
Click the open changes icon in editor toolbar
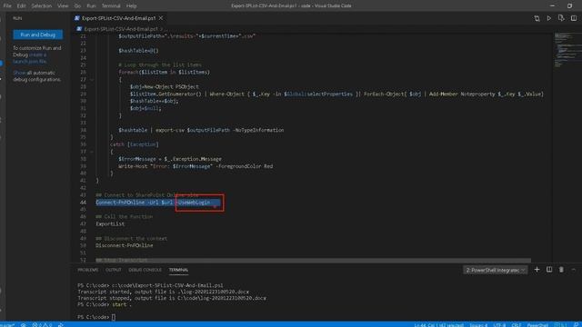(537, 18)
